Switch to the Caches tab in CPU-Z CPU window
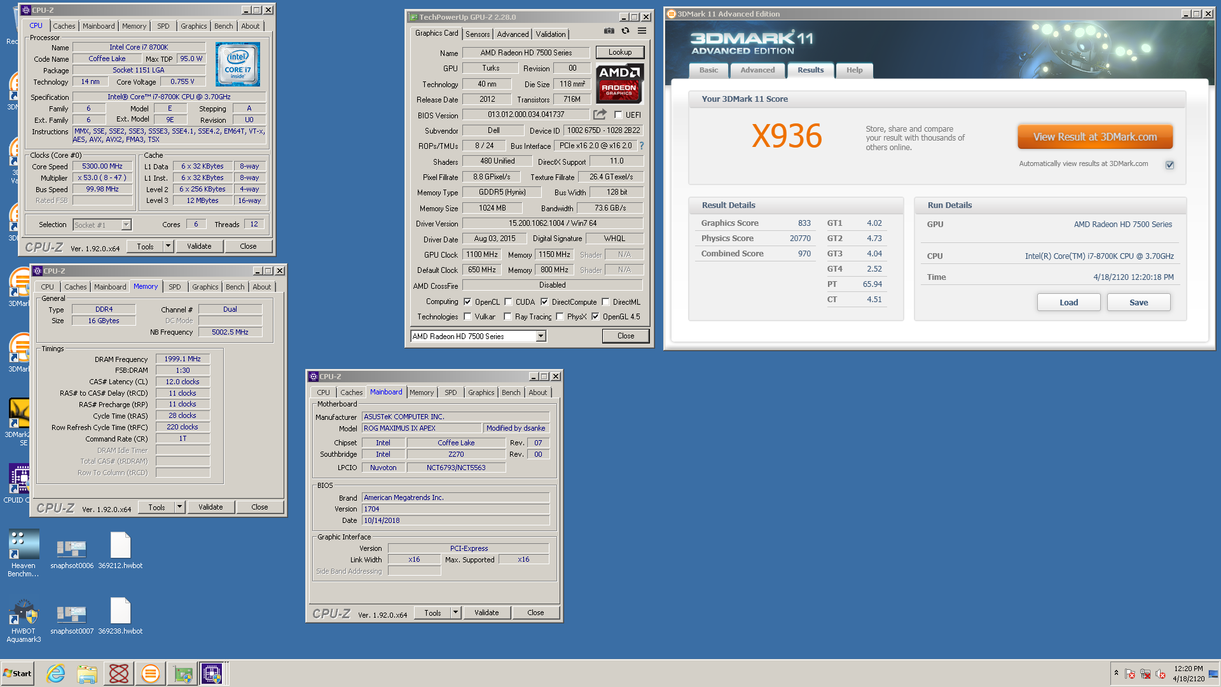The width and height of the screenshot is (1221, 687). [64, 26]
